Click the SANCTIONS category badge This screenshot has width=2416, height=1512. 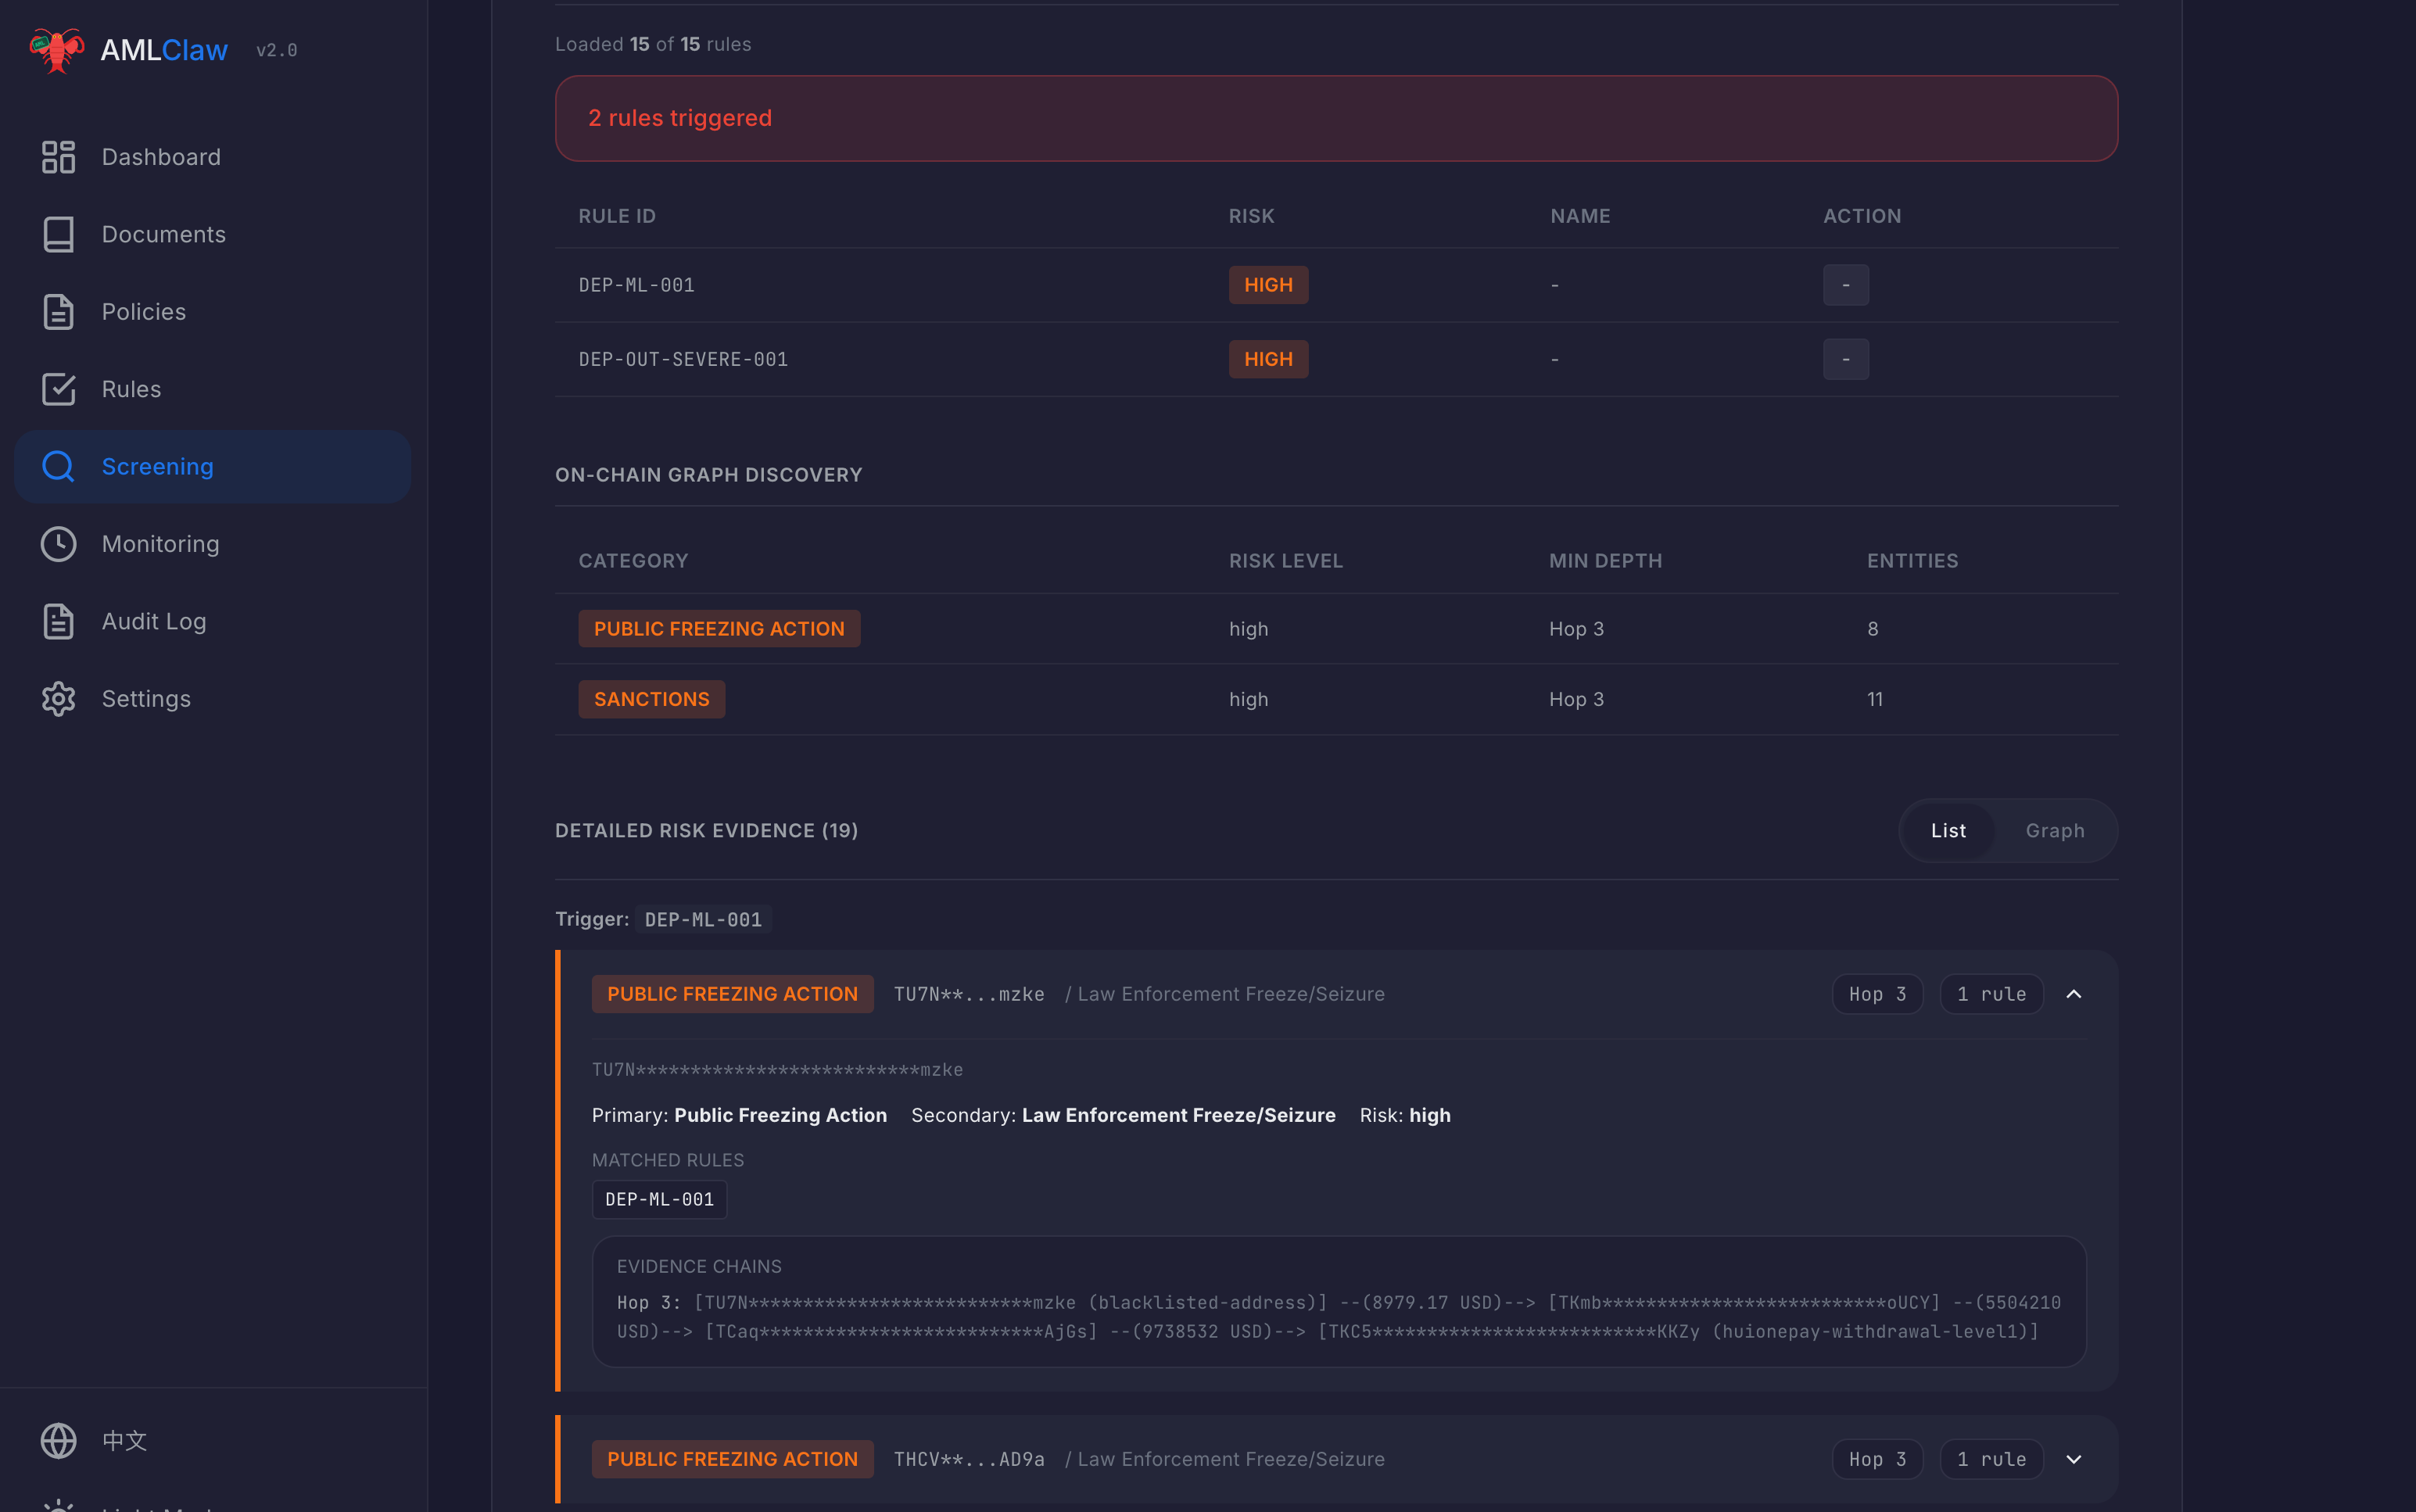click(x=651, y=699)
